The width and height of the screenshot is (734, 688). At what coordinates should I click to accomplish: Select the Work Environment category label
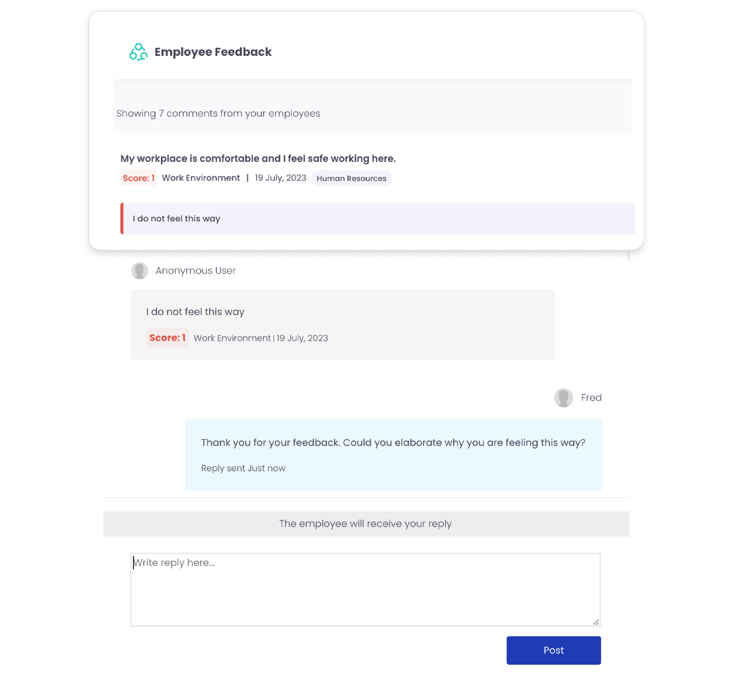(x=201, y=178)
